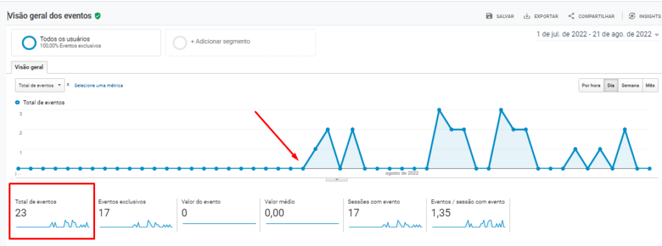This screenshot has width=662, height=246.
Task: Select the Sessões com evento scorecard
Action: [385, 214]
